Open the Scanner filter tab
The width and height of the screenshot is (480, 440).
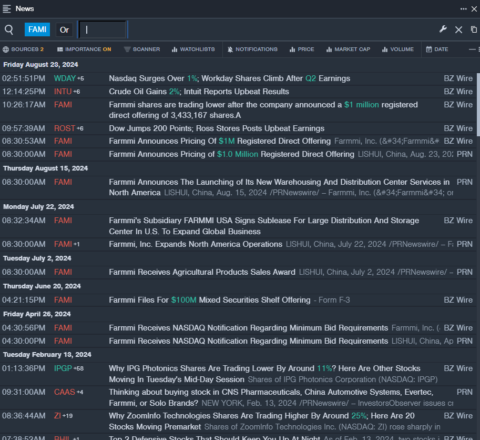[x=142, y=49]
